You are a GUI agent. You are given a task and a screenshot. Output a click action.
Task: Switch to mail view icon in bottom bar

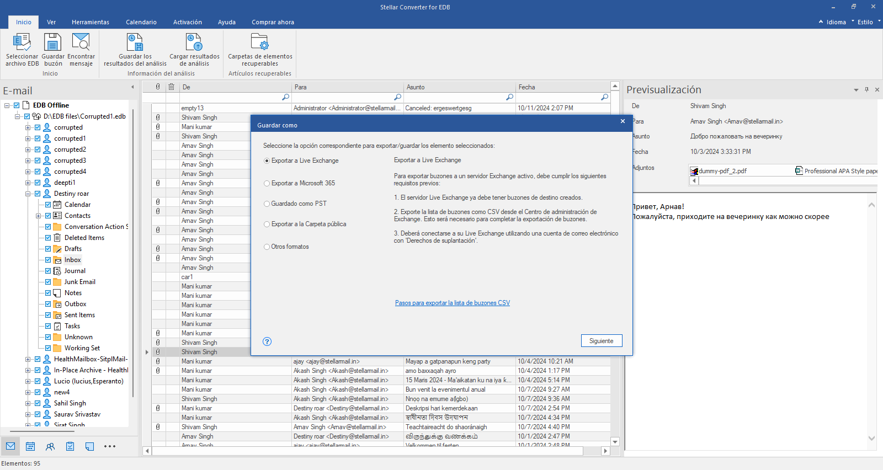pyautogui.click(x=10, y=446)
